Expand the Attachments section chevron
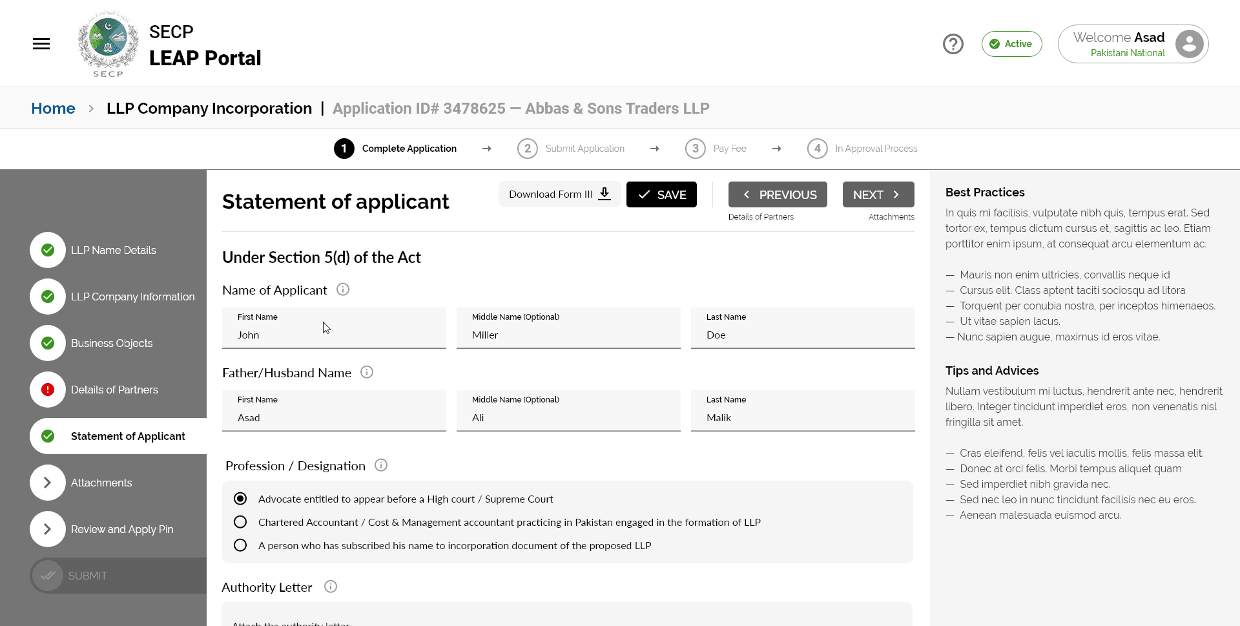Viewport: 1240px width, 626px height. (x=47, y=483)
